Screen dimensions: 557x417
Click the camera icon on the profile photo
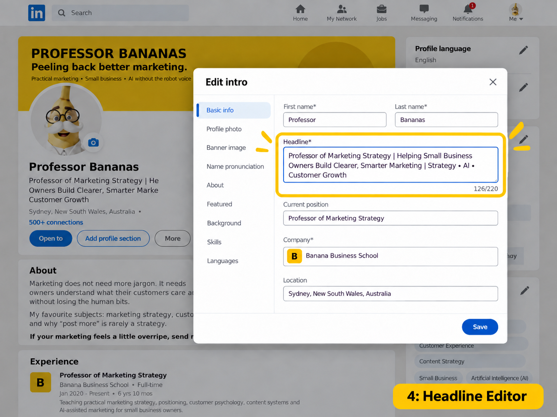click(x=93, y=143)
